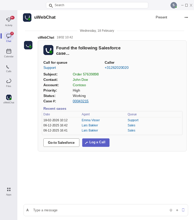The width and height of the screenshot is (194, 220).
Task: Open subject Order 57639898
Action: pos(86,74)
